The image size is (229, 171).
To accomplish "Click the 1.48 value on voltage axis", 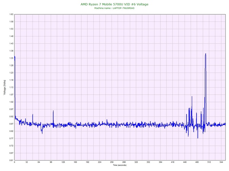I will click(11, 36).
